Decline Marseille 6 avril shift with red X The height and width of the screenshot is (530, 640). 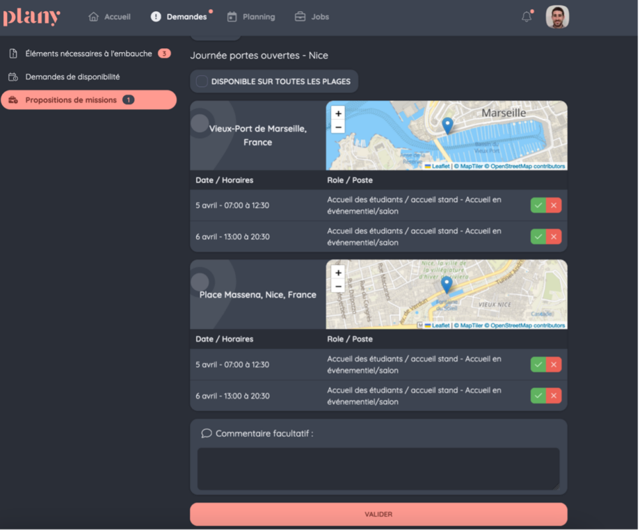tap(554, 236)
